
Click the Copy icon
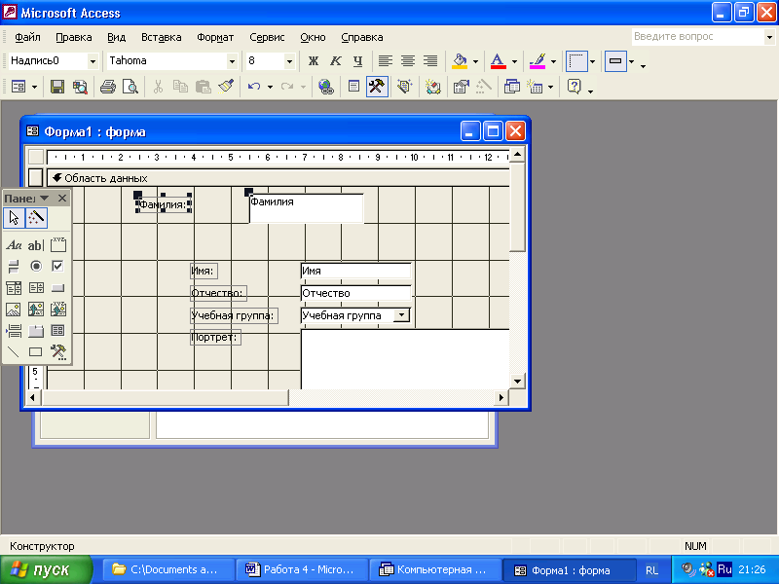[180, 87]
